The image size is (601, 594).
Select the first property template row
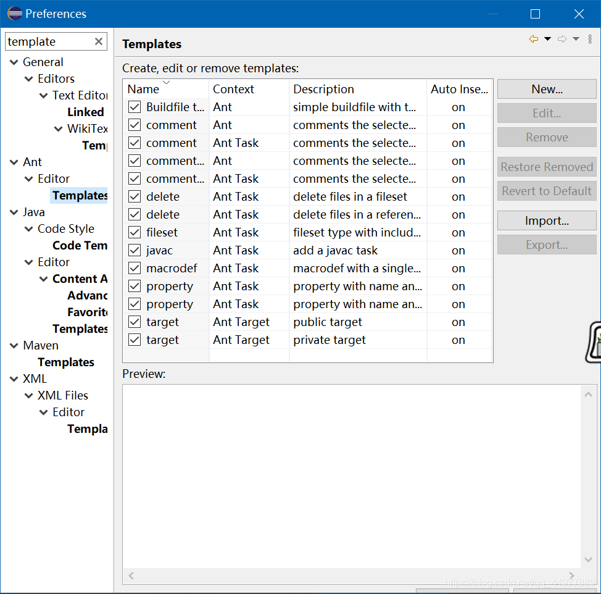(x=307, y=286)
